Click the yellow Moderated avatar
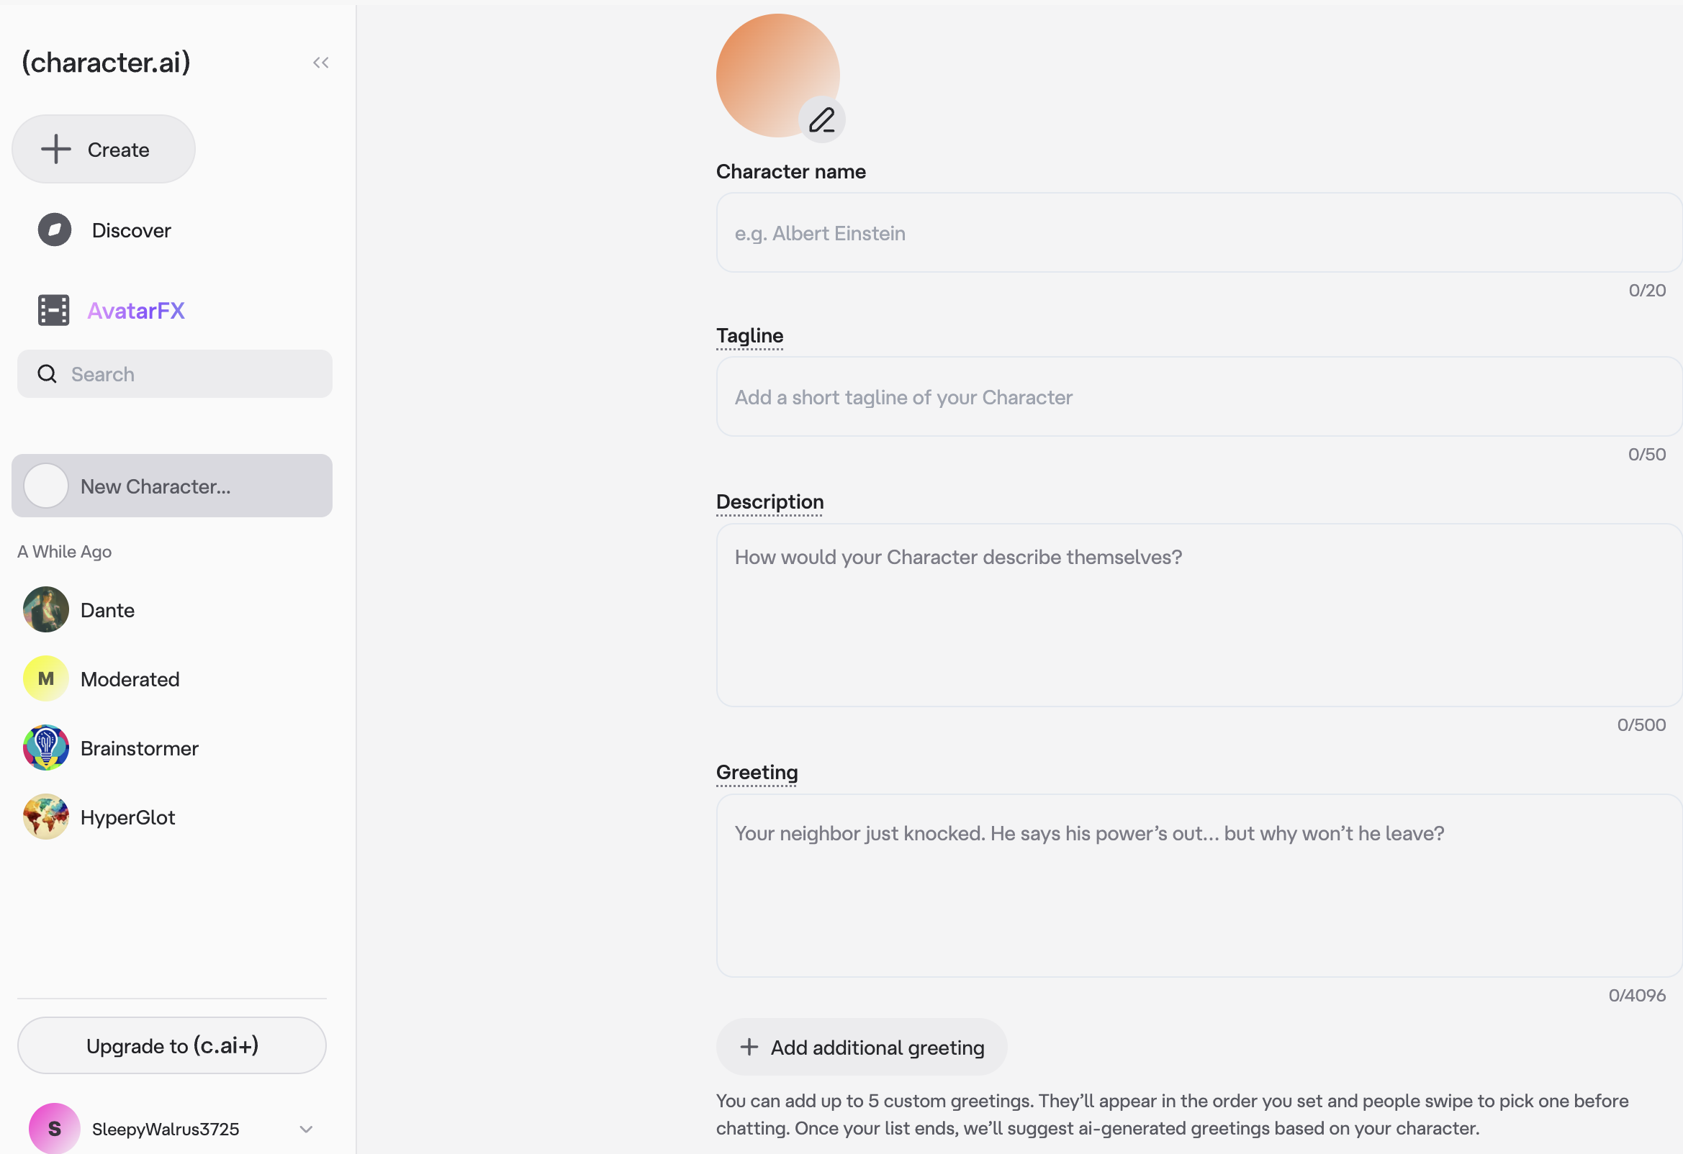This screenshot has width=1683, height=1154. (45, 678)
